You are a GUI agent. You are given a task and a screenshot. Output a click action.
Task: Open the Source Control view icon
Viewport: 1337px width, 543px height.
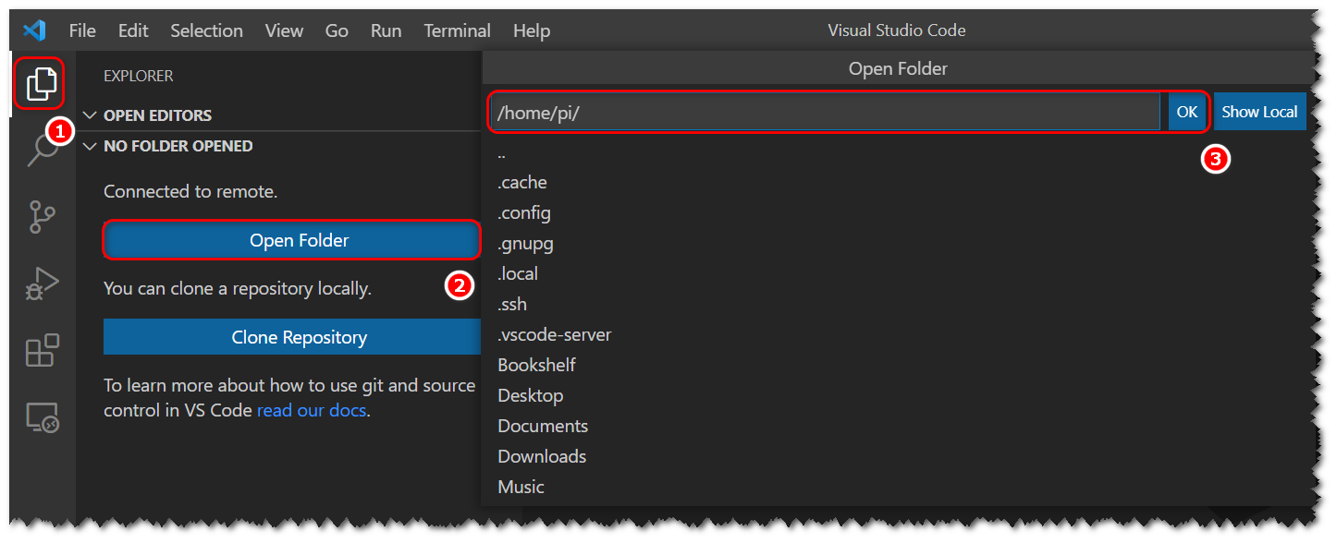[x=42, y=217]
